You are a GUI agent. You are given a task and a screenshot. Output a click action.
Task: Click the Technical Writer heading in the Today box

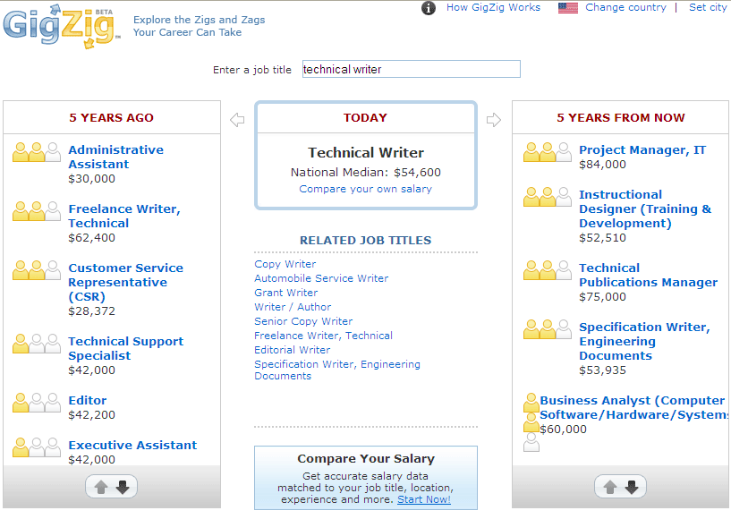click(366, 152)
